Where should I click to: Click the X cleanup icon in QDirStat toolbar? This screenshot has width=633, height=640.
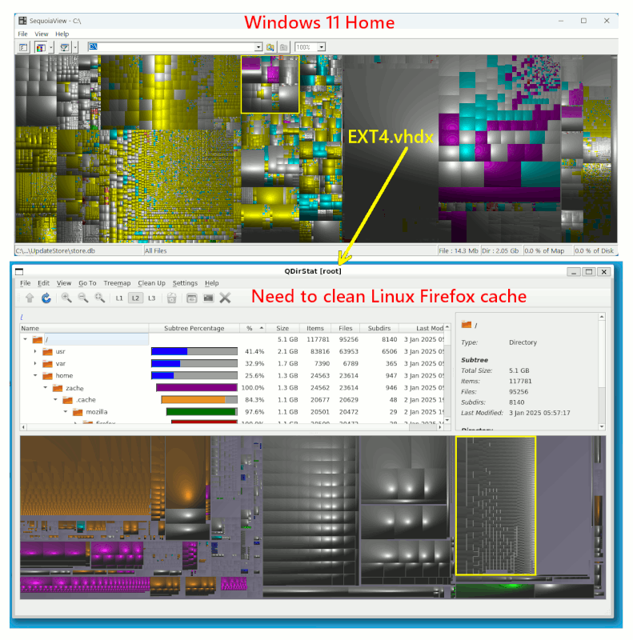click(225, 298)
